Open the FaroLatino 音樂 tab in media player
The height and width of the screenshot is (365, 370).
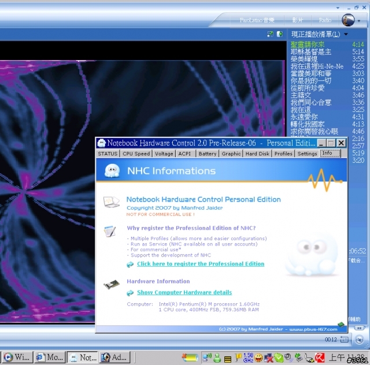tap(257, 20)
